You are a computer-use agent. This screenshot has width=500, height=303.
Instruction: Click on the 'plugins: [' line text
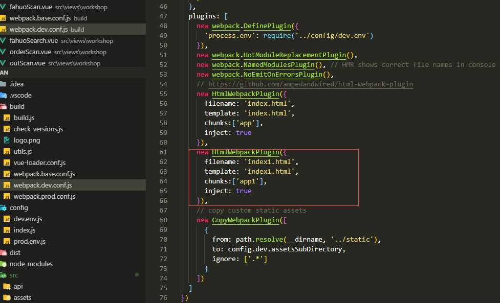tap(208, 16)
